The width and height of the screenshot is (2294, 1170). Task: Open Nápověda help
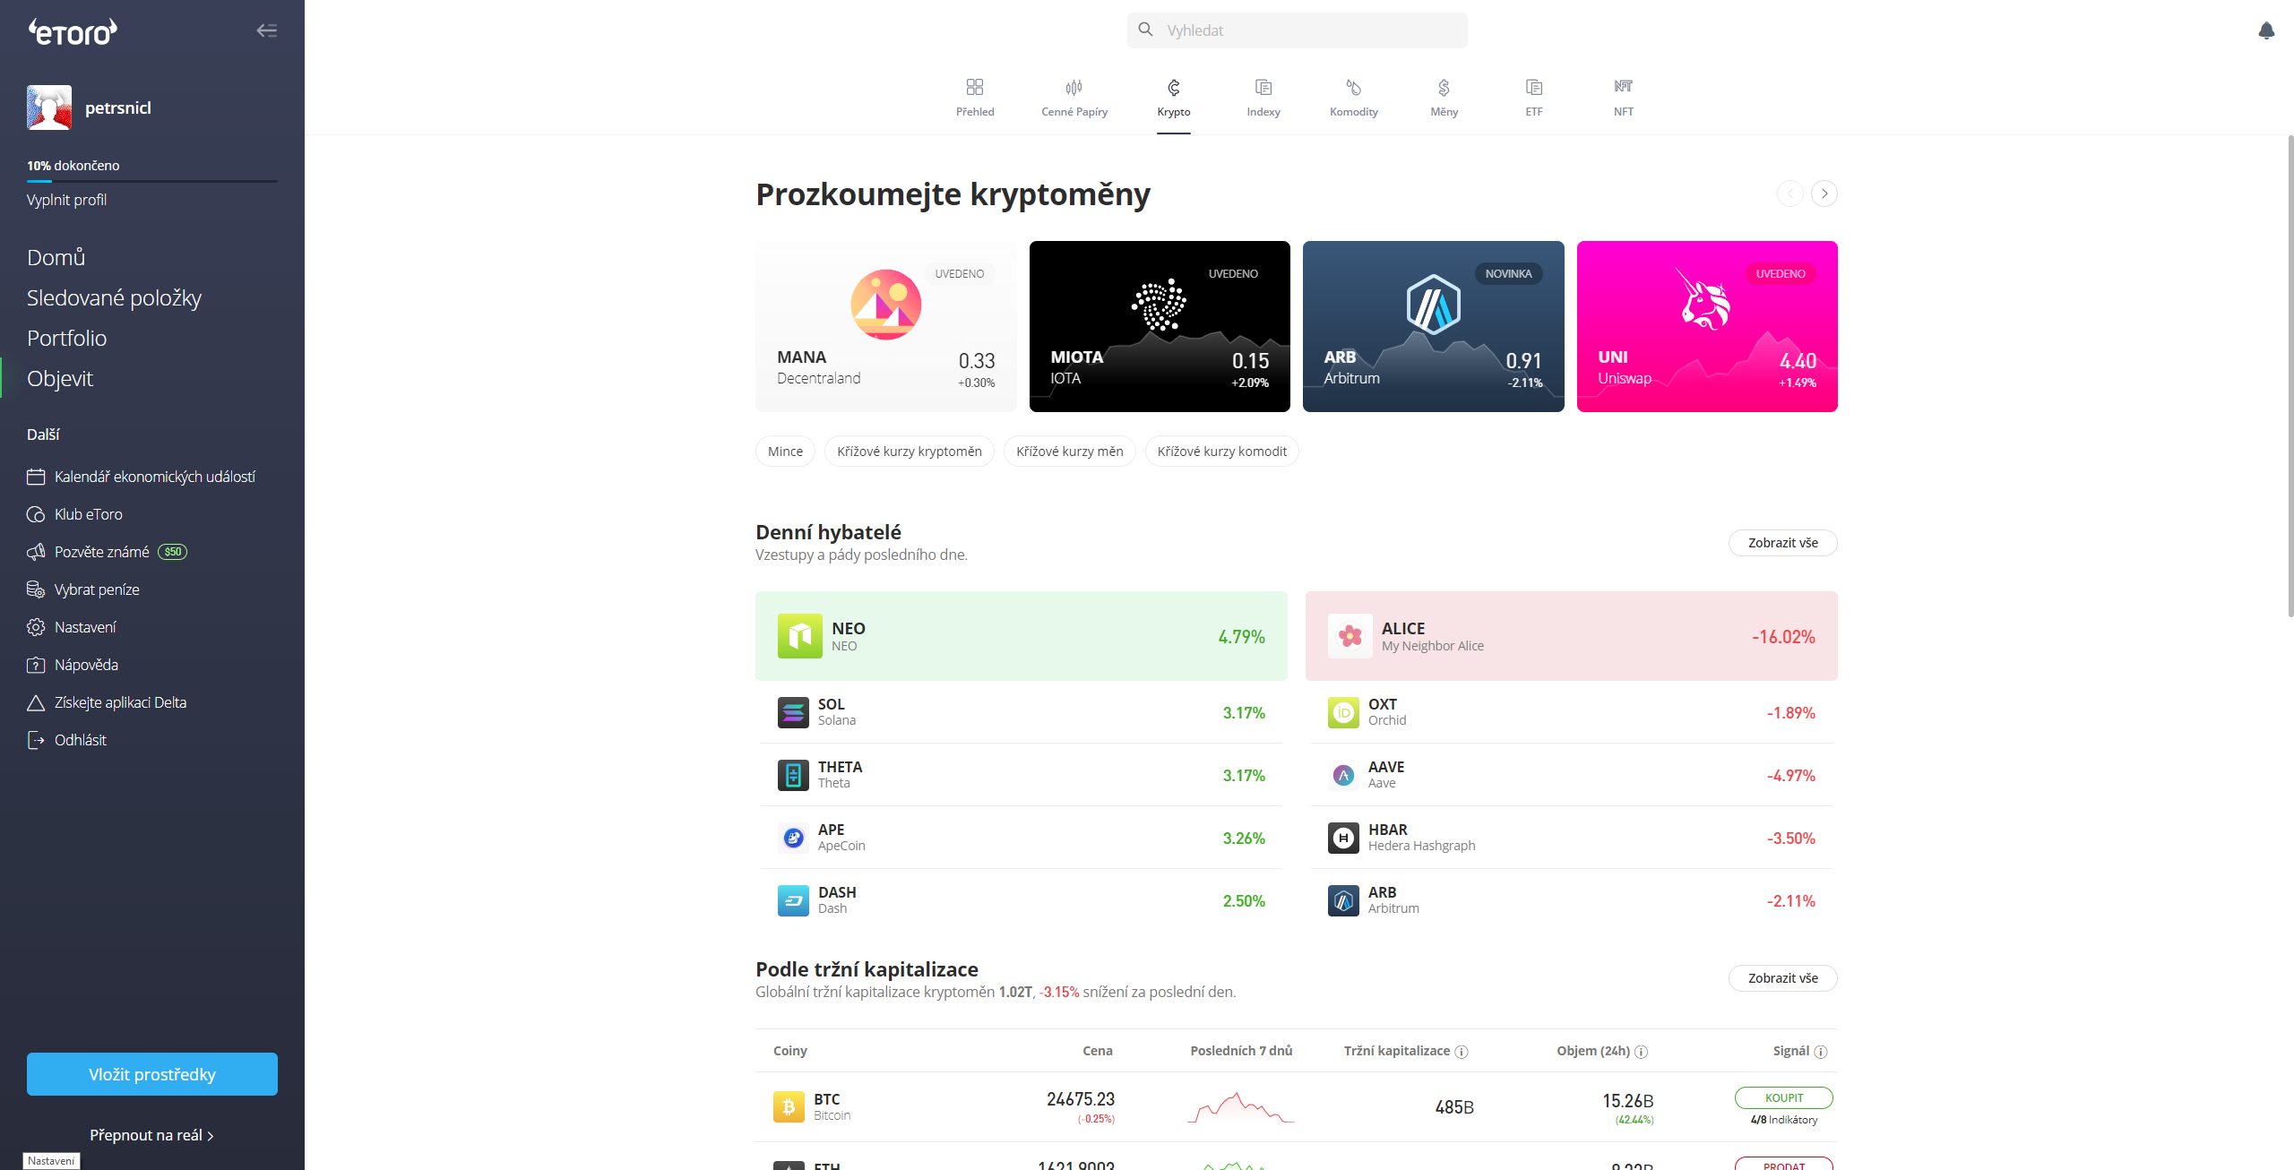tap(73, 665)
